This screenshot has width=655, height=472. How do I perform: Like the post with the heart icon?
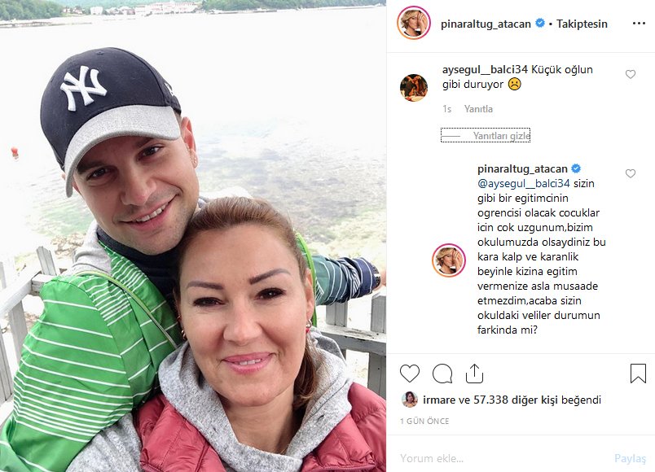coord(409,374)
